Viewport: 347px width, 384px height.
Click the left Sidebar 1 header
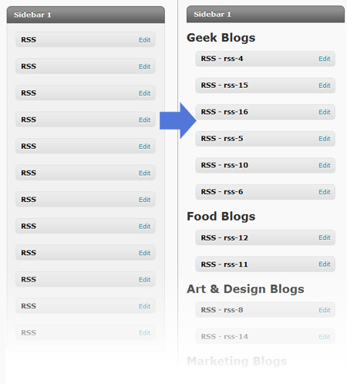(x=86, y=15)
